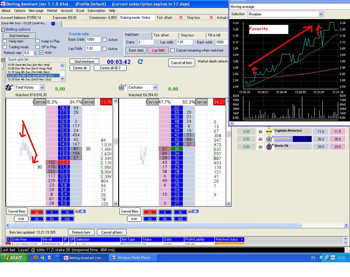Click the 11.0 back price for Captain Americo
The height and width of the screenshot is (277, 350).
point(321,131)
